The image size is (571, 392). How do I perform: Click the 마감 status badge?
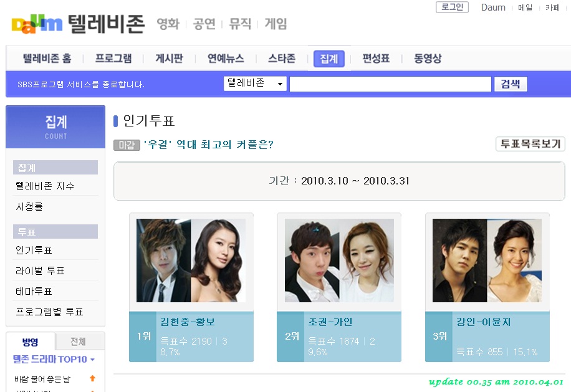tap(127, 145)
